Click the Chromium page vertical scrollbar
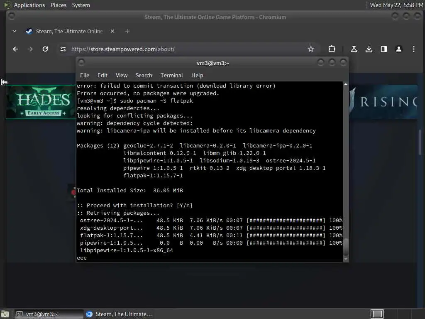Viewport: 425px width, 319px height. click(420, 142)
